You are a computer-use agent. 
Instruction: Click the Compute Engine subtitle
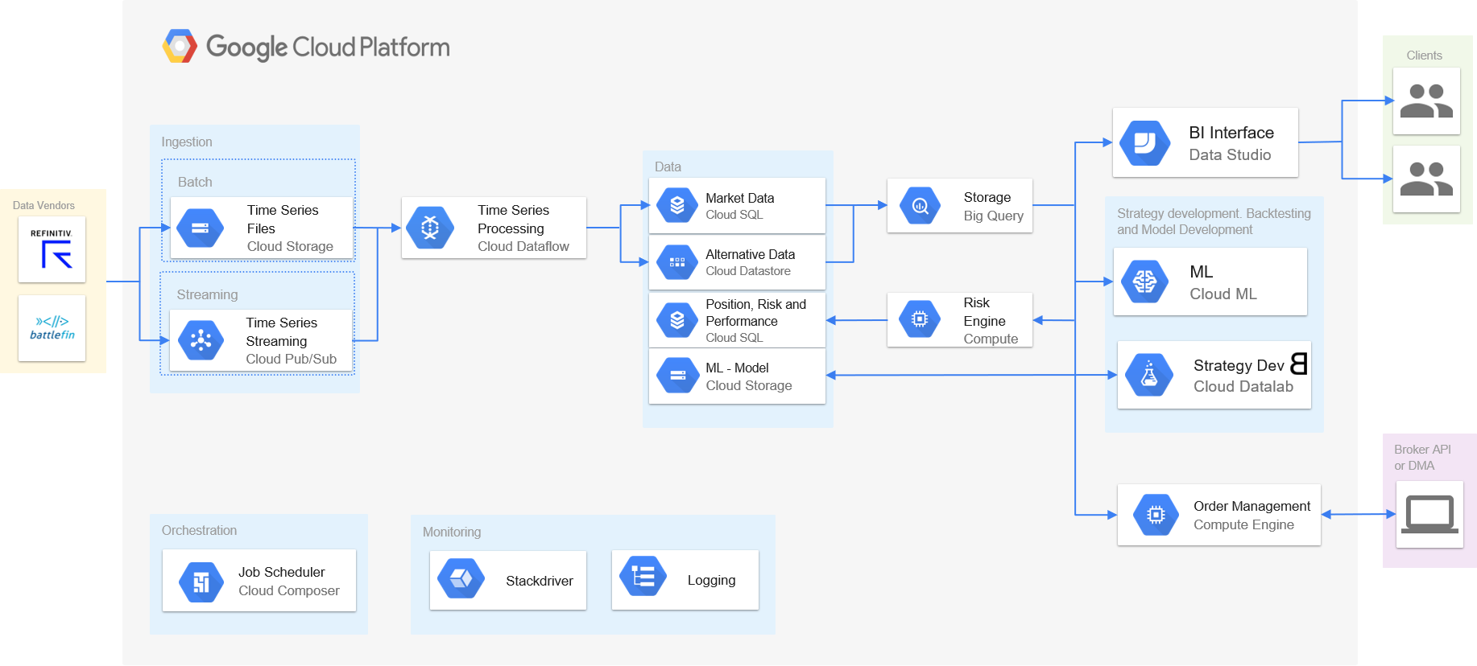point(1243,524)
